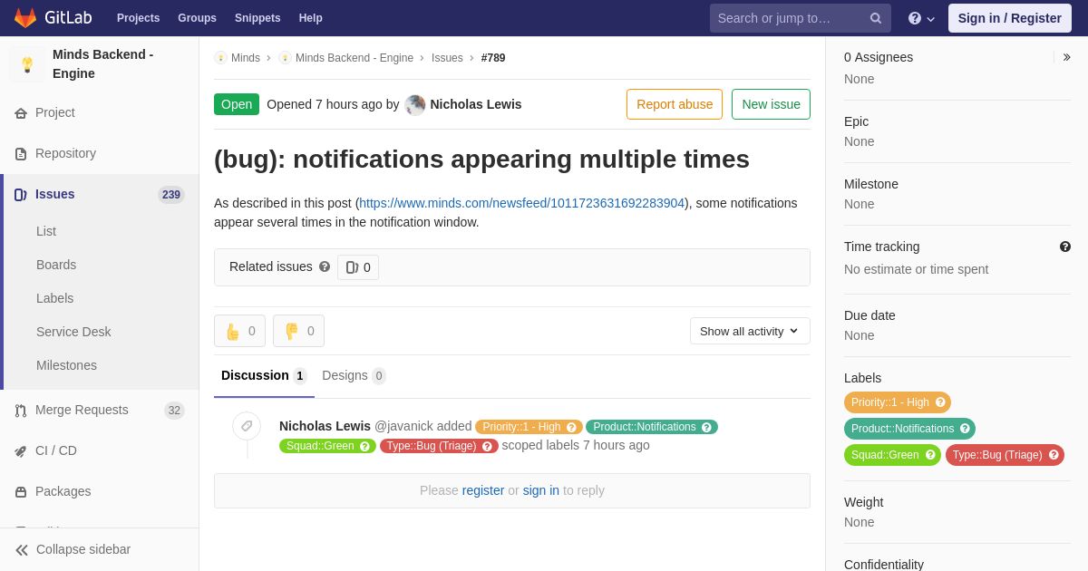Collapse the right sidebar with the double chevron
This screenshot has width=1088, height=571.
1066,57
